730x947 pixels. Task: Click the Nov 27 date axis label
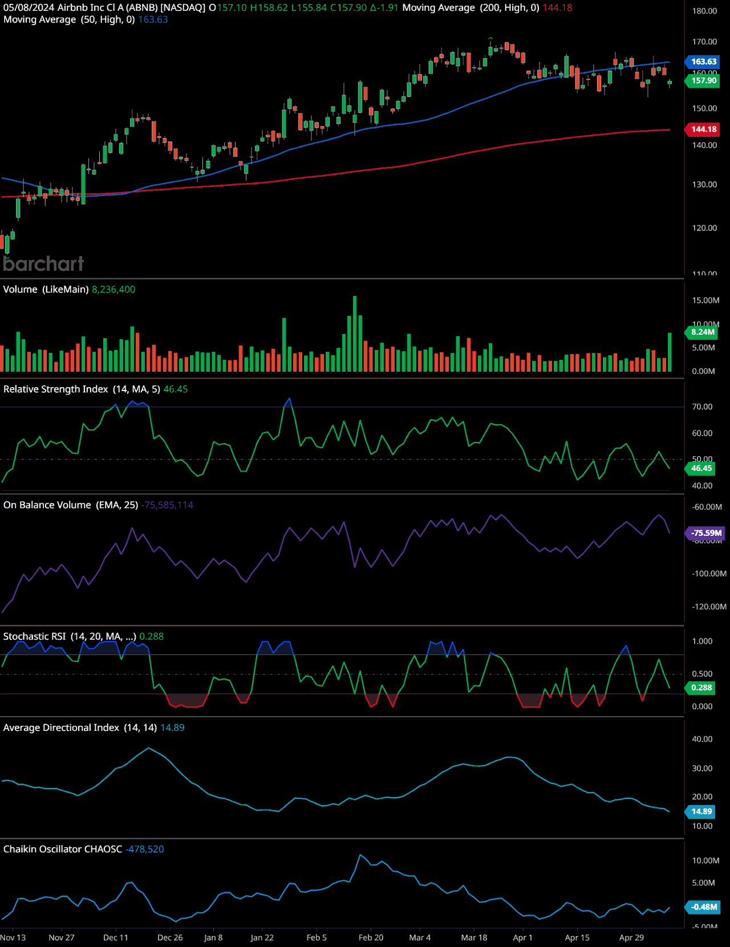(x=62, y=937)
